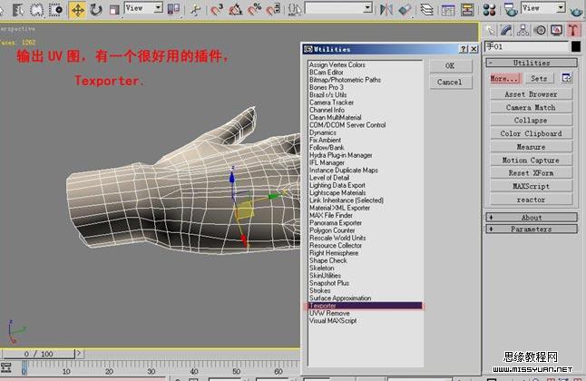The image size is (586, 381).
Task: Select Texporter in the utilities list
Action: [x=366, y=306]
